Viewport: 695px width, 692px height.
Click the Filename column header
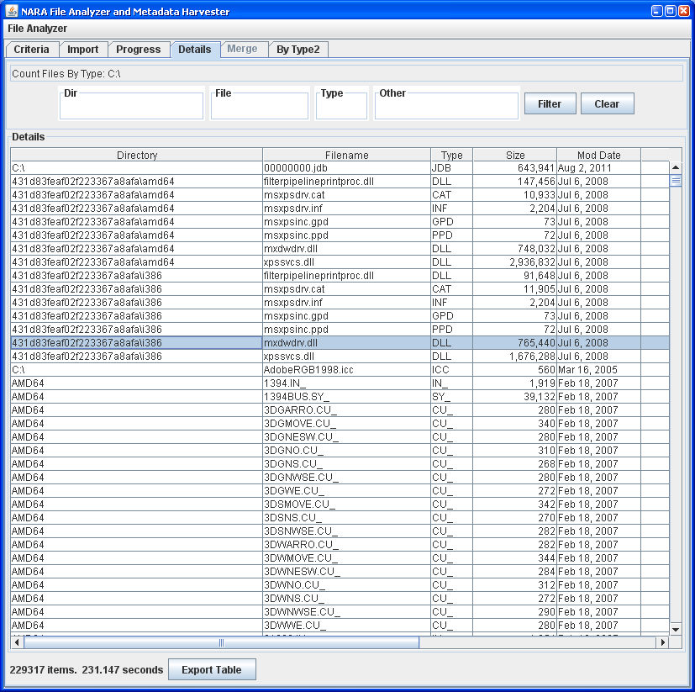(x=346, y=156)
